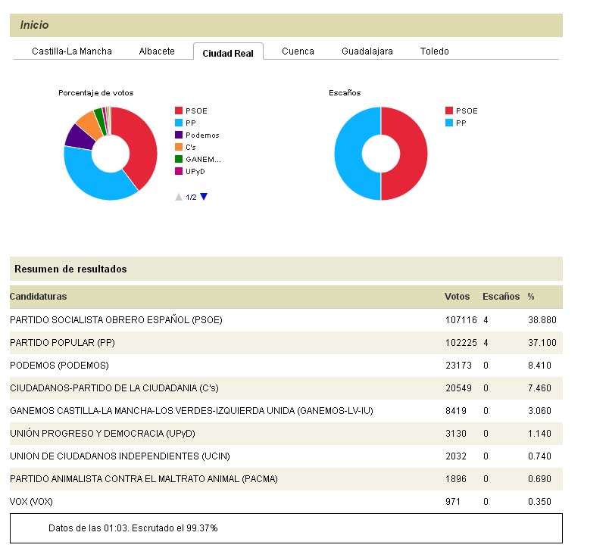The width and height of the screenshot is (609, 551).
Task: Click GANEM... green legend swatch
Action: 179,159
